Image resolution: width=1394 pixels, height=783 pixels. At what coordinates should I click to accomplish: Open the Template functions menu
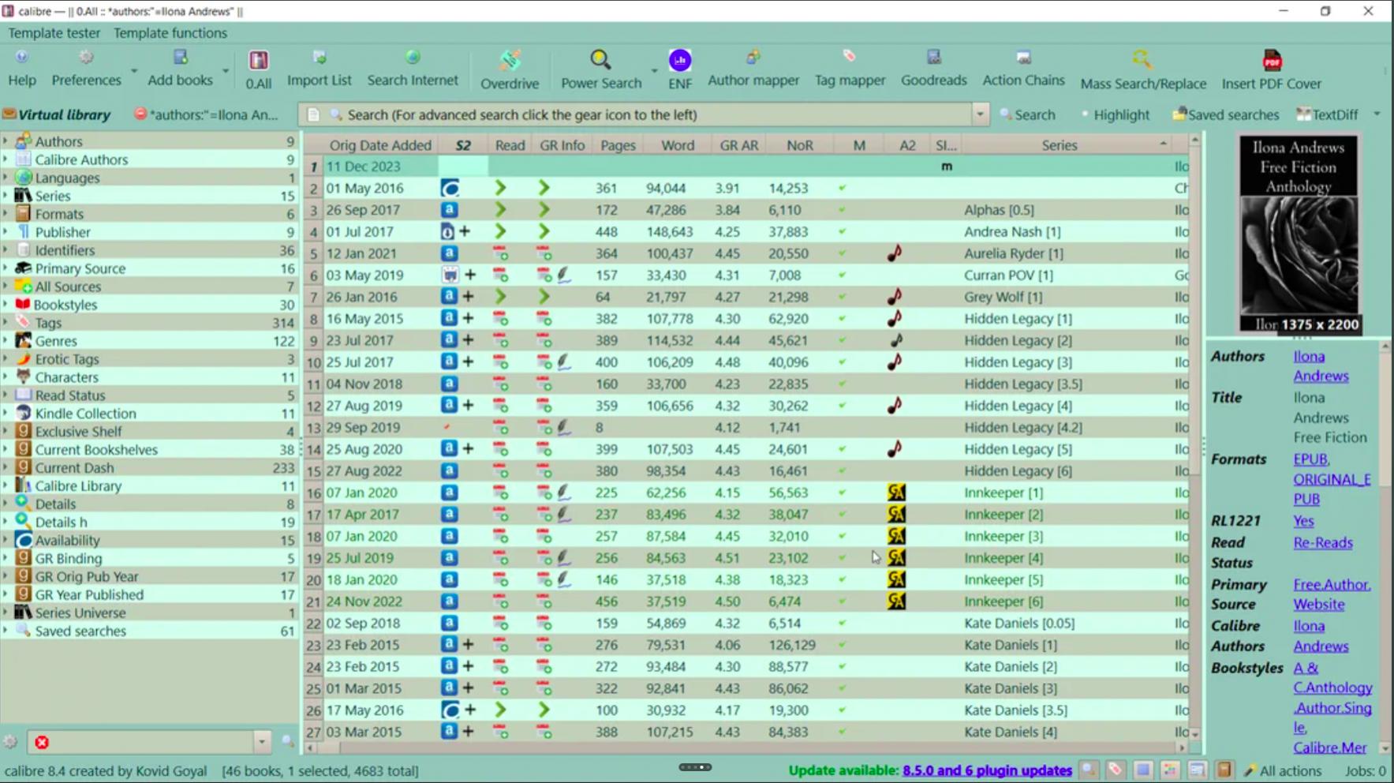coord(170,33)
